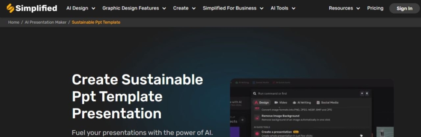This screenshot has width=421, height=137.
Task: Switch to the Social Media tab
Action: tap(327, 103)
